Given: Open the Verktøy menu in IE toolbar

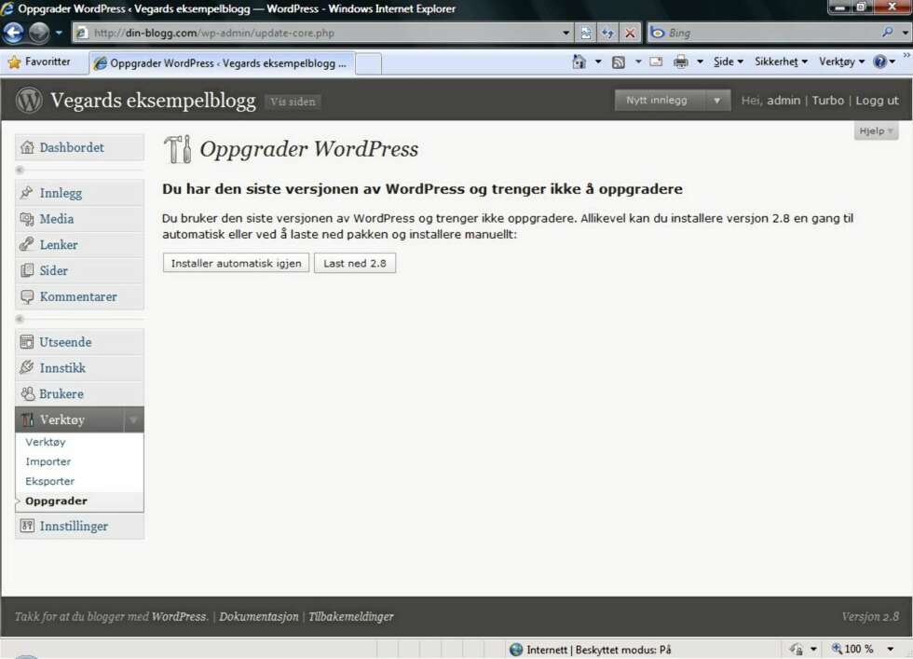Looking at the screenshot, I should pyautogui.click(x=841, y=62).
